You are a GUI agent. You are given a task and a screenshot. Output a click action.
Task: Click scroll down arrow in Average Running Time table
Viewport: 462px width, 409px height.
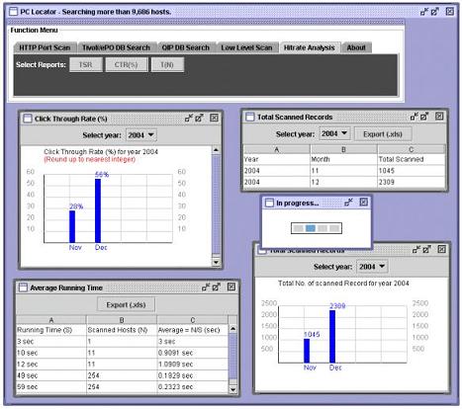point(232,390)
